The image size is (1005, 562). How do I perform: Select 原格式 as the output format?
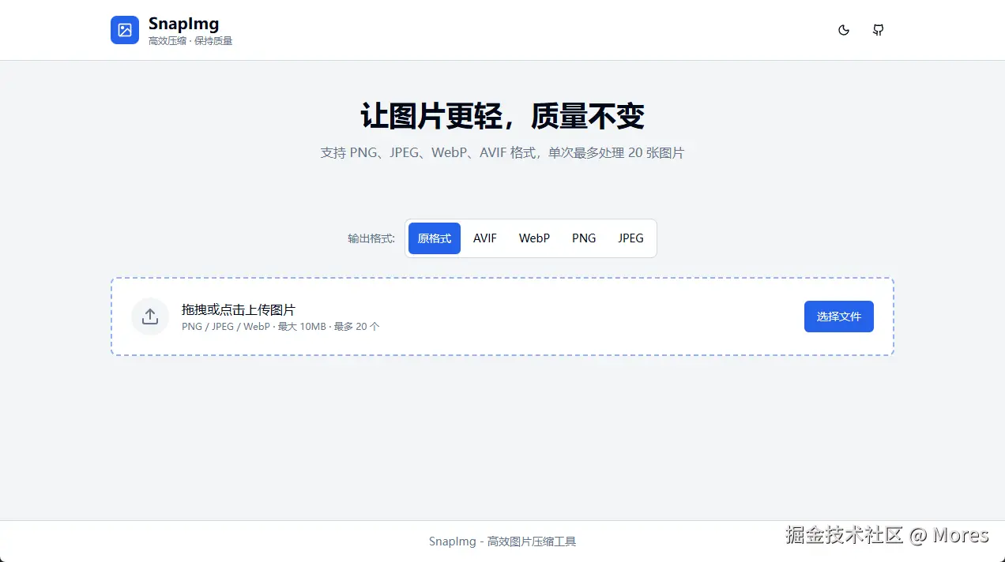point(434,238)
